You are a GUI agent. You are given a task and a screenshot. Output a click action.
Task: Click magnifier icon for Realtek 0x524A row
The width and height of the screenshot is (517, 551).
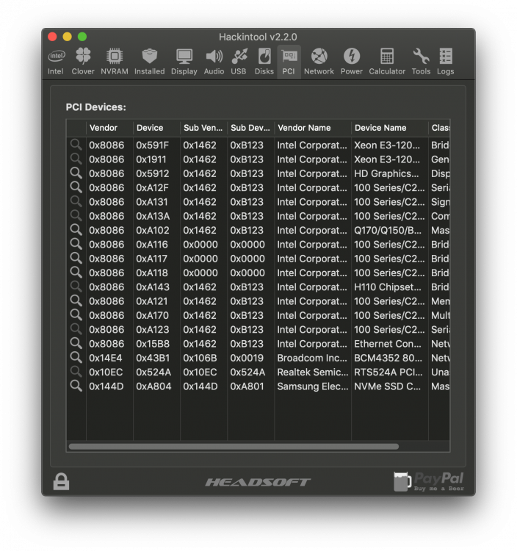[76, 372]
